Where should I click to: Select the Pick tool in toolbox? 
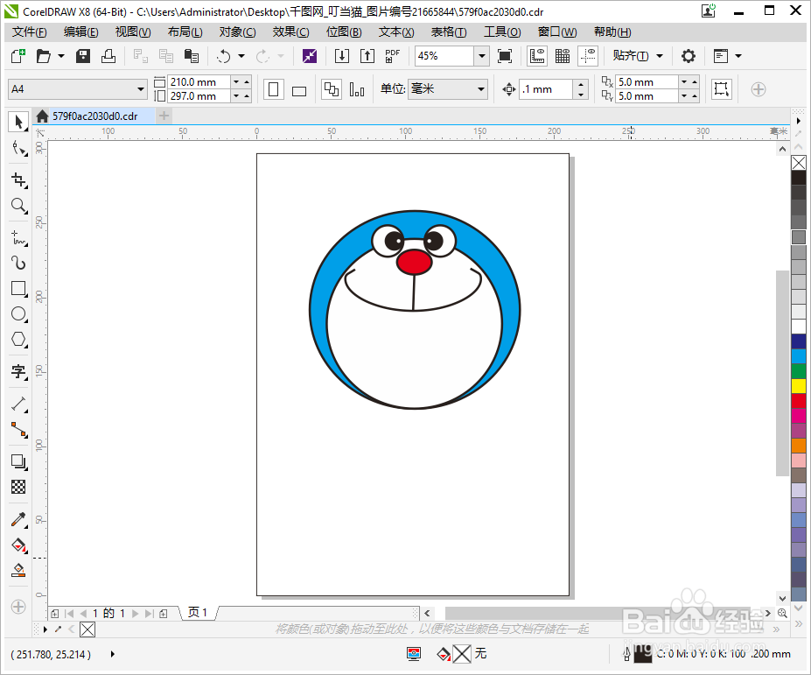click(18, 122)
